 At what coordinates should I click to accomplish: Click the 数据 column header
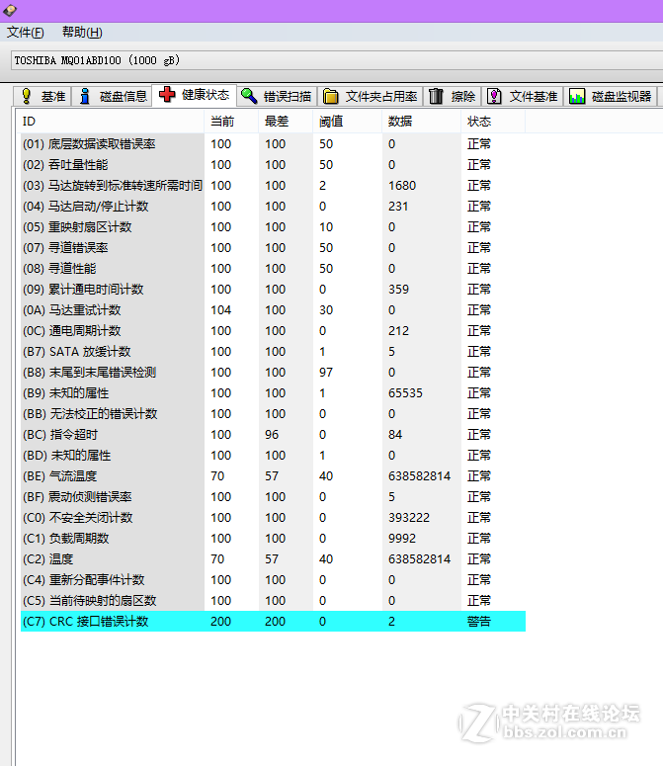[x=421, y=122]
